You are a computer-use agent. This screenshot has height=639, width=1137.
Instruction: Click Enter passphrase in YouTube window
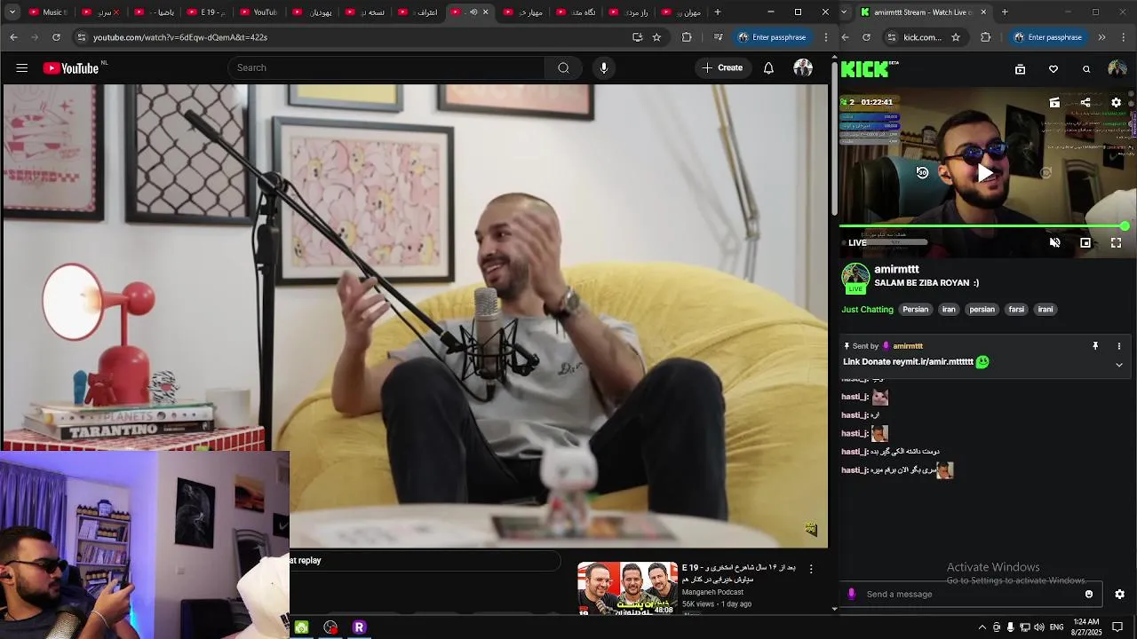point(772,37)
